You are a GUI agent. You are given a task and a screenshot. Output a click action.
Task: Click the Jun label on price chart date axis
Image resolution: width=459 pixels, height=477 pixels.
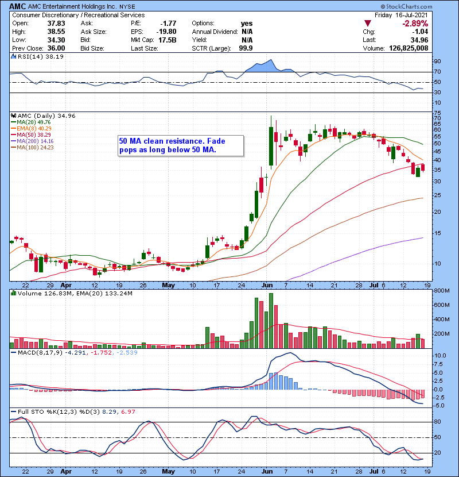[x=267, y=286]
